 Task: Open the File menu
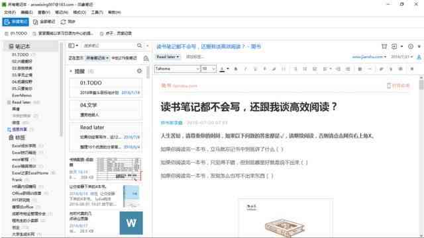[x=10, y=13]
